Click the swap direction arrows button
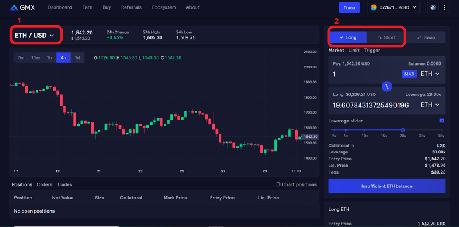This screenshot has height=227, width=459. [x=387, y=87]
